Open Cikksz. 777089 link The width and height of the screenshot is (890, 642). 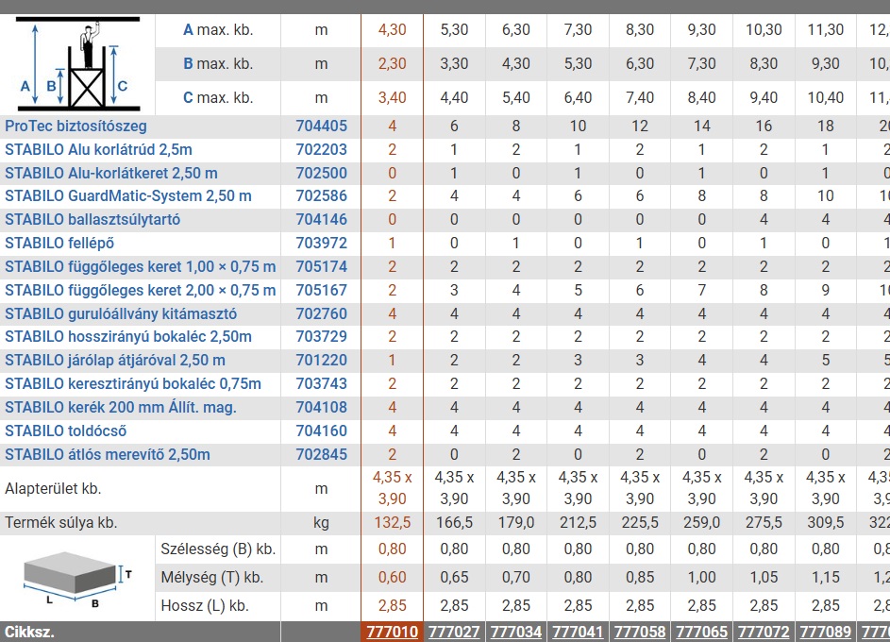[825, 632]
